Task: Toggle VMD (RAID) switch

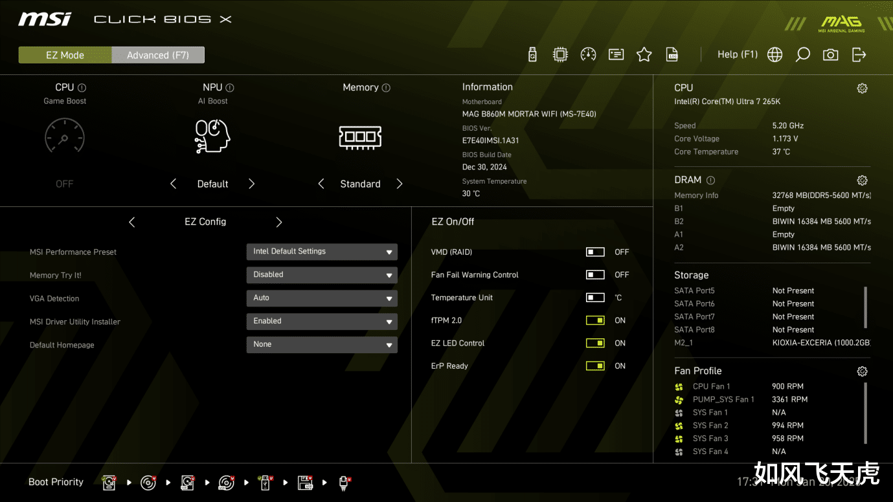Action: [x=595, y=252]
